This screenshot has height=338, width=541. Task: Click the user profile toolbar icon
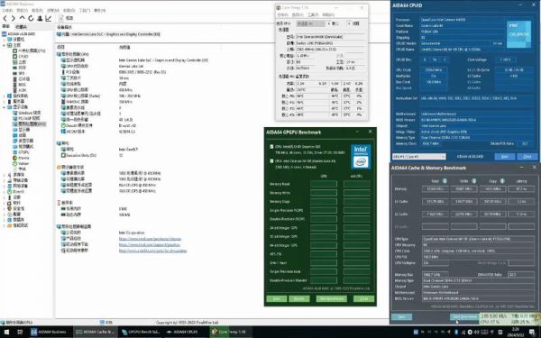pyautogui.click(x=40, y=18)
